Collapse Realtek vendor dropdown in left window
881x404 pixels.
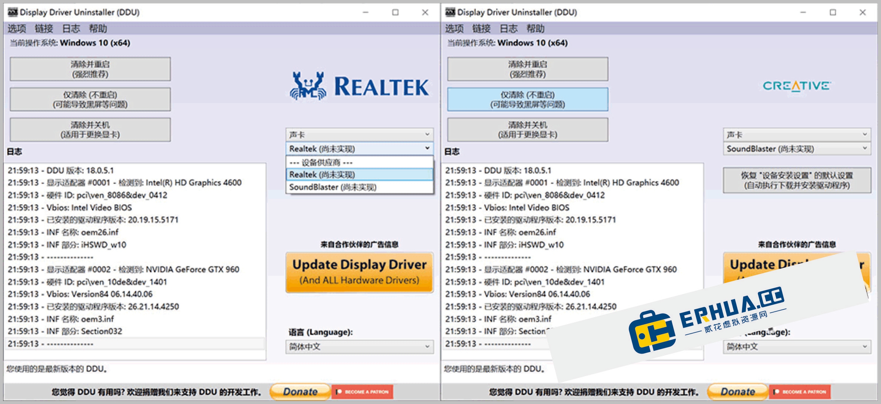pos(359,149)
